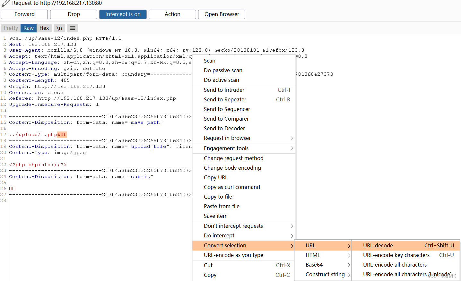Expand the Request in browser submenu

point(244,138)
